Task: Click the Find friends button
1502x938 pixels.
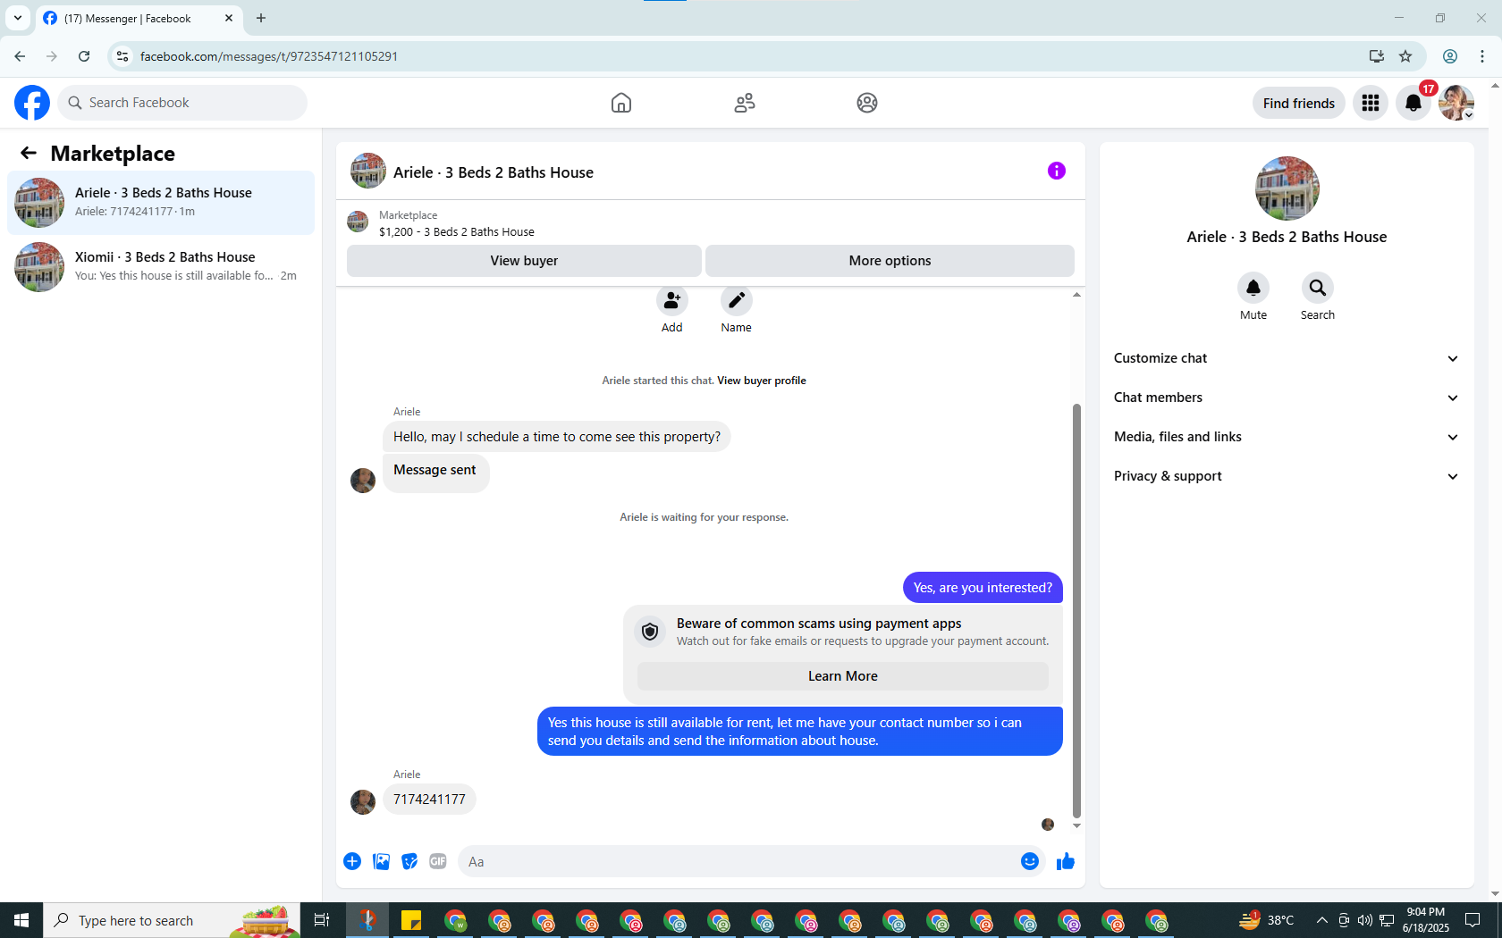Action: click(x=1299, y=103)
